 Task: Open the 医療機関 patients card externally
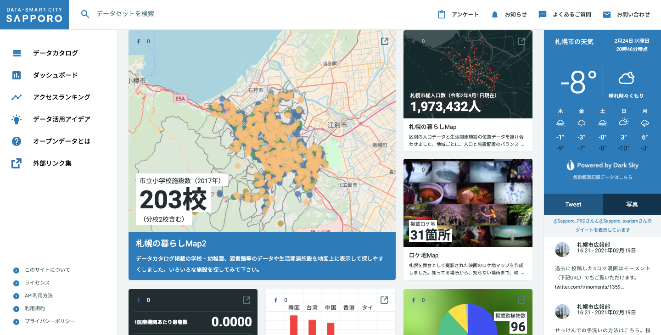pyautogui.click(x=246, y=300)
